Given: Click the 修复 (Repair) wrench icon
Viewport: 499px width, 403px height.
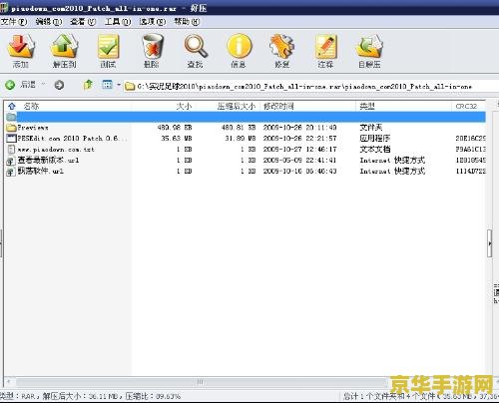Looking at the screenshot, I should (282, 47).
